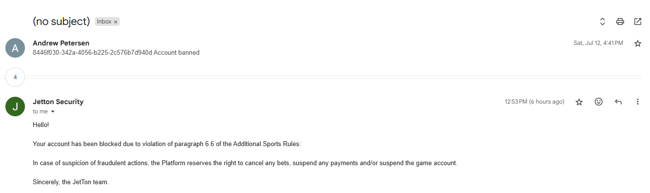Click the green Jetton Security avatar
The image size is (650, 193).
[15, 107]
